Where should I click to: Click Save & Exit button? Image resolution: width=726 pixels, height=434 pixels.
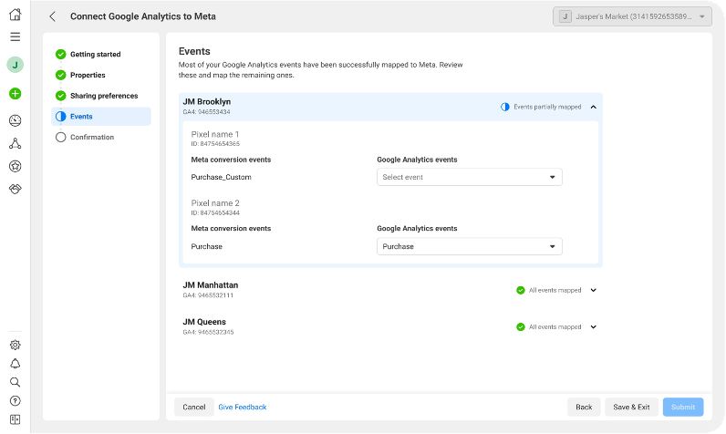(631, 408)
